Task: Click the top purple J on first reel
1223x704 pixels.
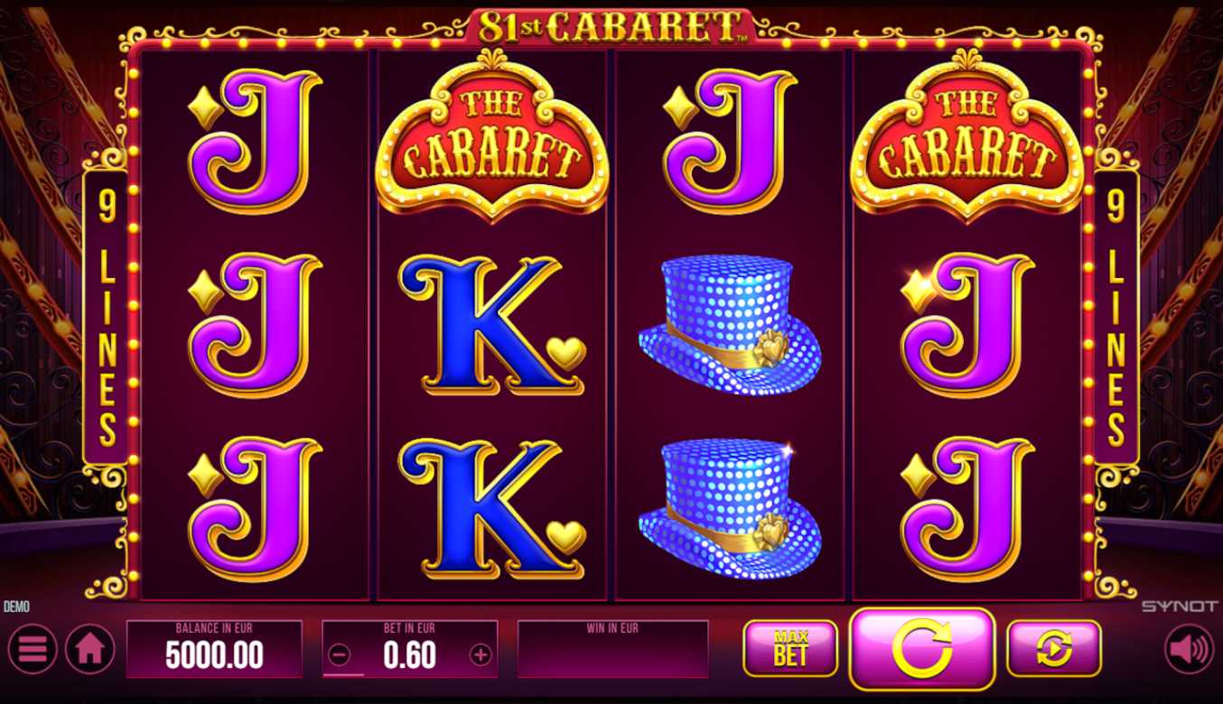Action: click(x=255, y=141)
